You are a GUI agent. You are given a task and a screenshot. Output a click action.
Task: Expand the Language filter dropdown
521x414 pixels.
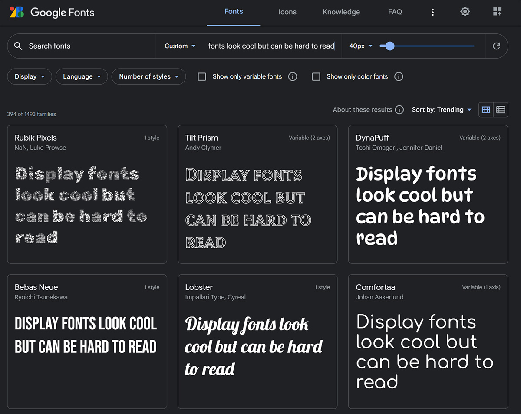coord(82,77)
